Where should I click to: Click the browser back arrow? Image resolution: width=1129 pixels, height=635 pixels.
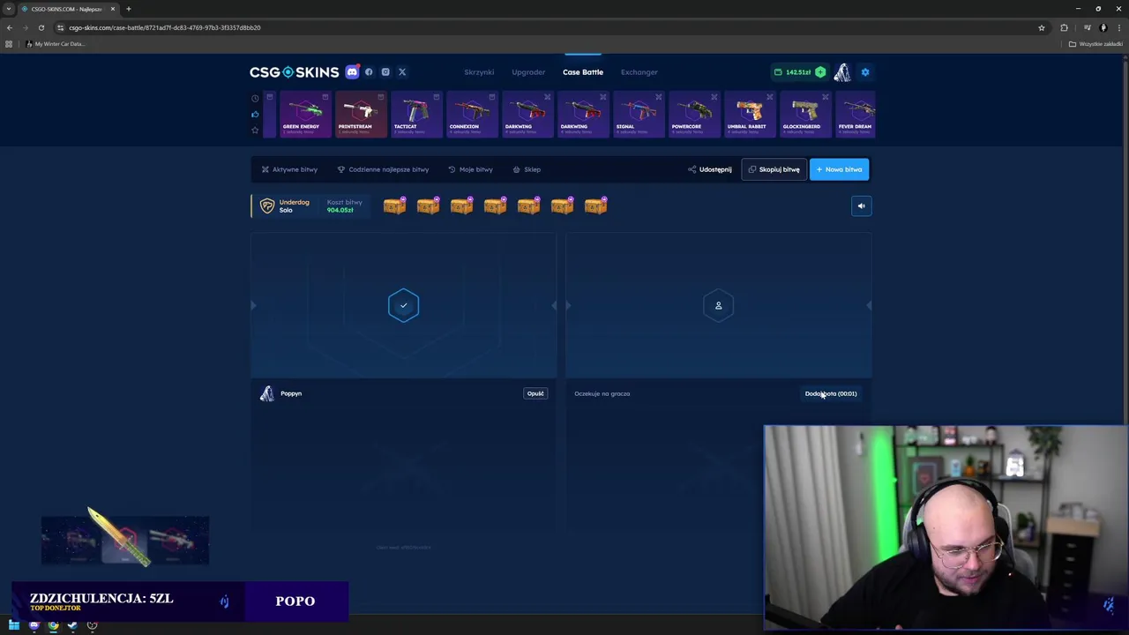[x=10, y=27]
